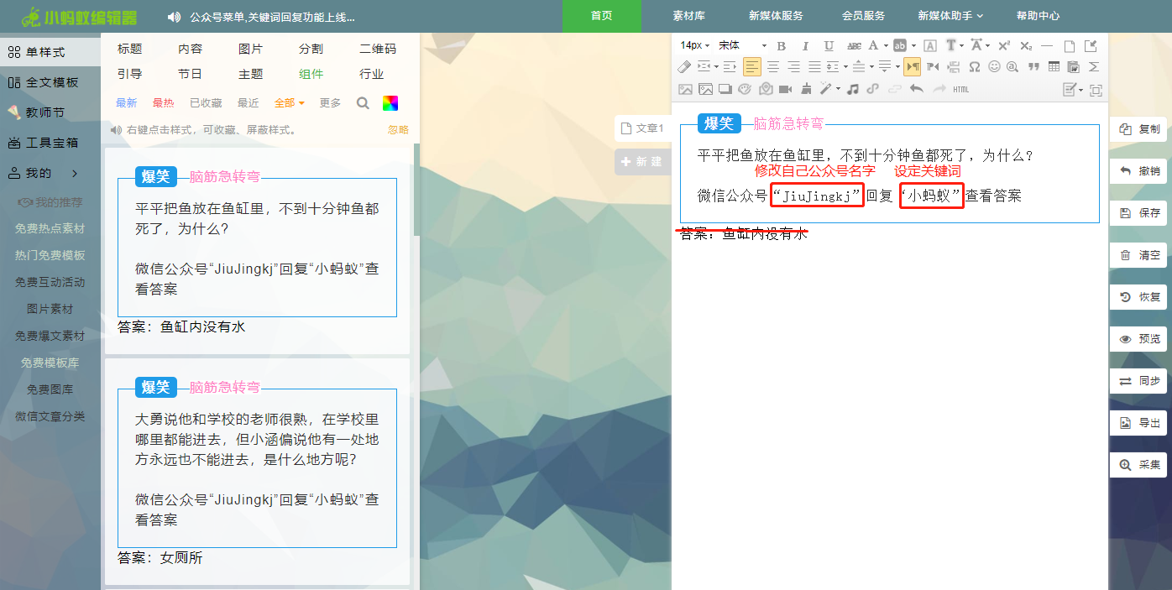Viewport: 1172px width, 590px height.
Task: Open search and replace tool
Action: pyautogui.click(x=1012, y=66)
